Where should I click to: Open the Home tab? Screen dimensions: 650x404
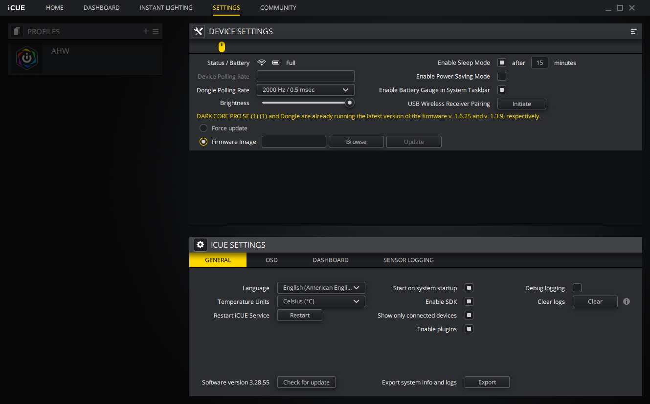coord(55,8)
